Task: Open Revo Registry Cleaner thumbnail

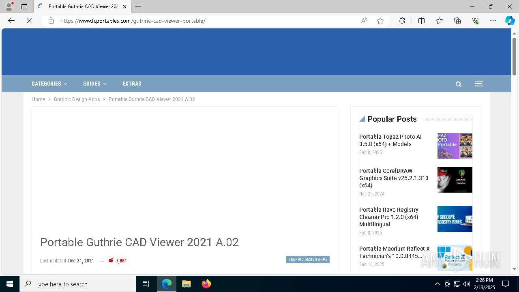Action: (455, 219)
